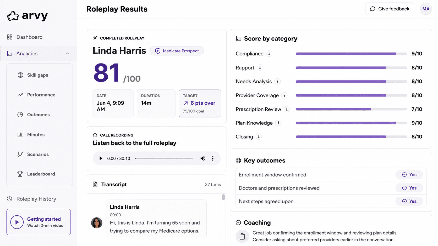Screen dimensions: 438x246
Task: Open the Performance analytics page
Action: click(x=41, y=95)
